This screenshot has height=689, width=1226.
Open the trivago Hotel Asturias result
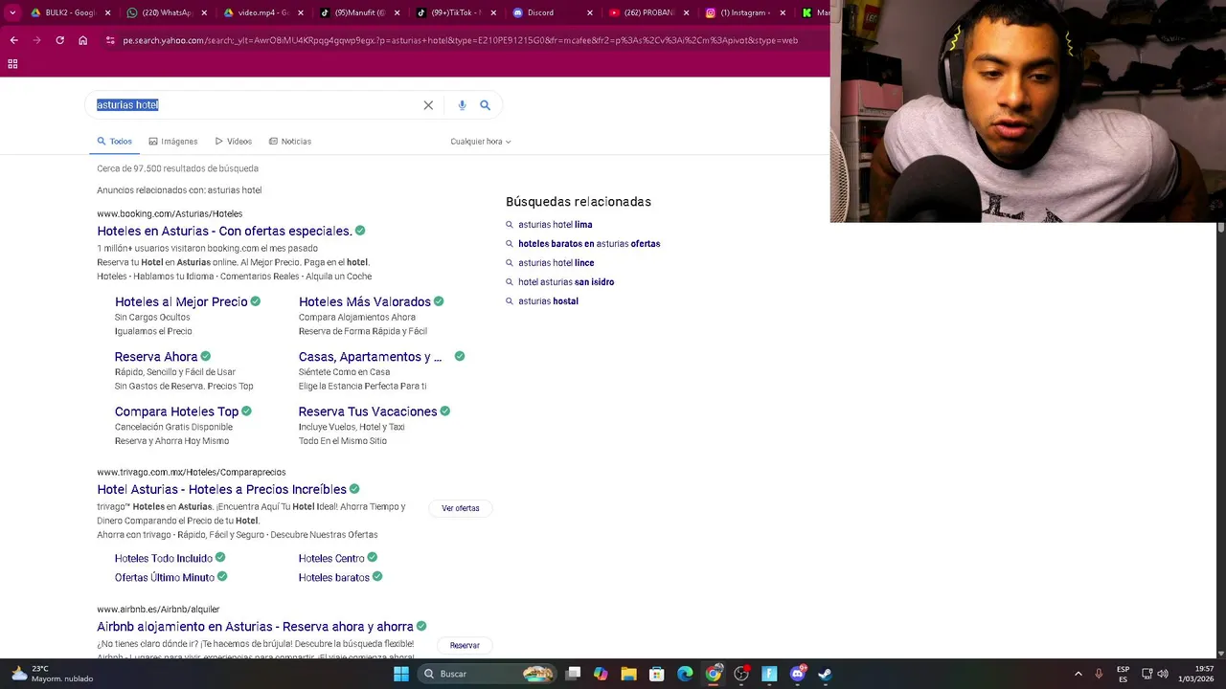221,489
